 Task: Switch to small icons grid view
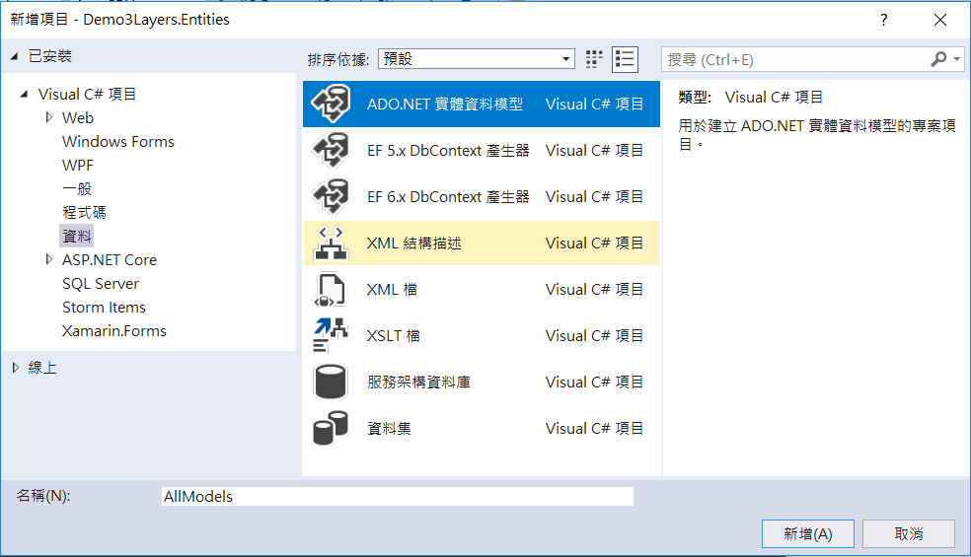point(594,59)
